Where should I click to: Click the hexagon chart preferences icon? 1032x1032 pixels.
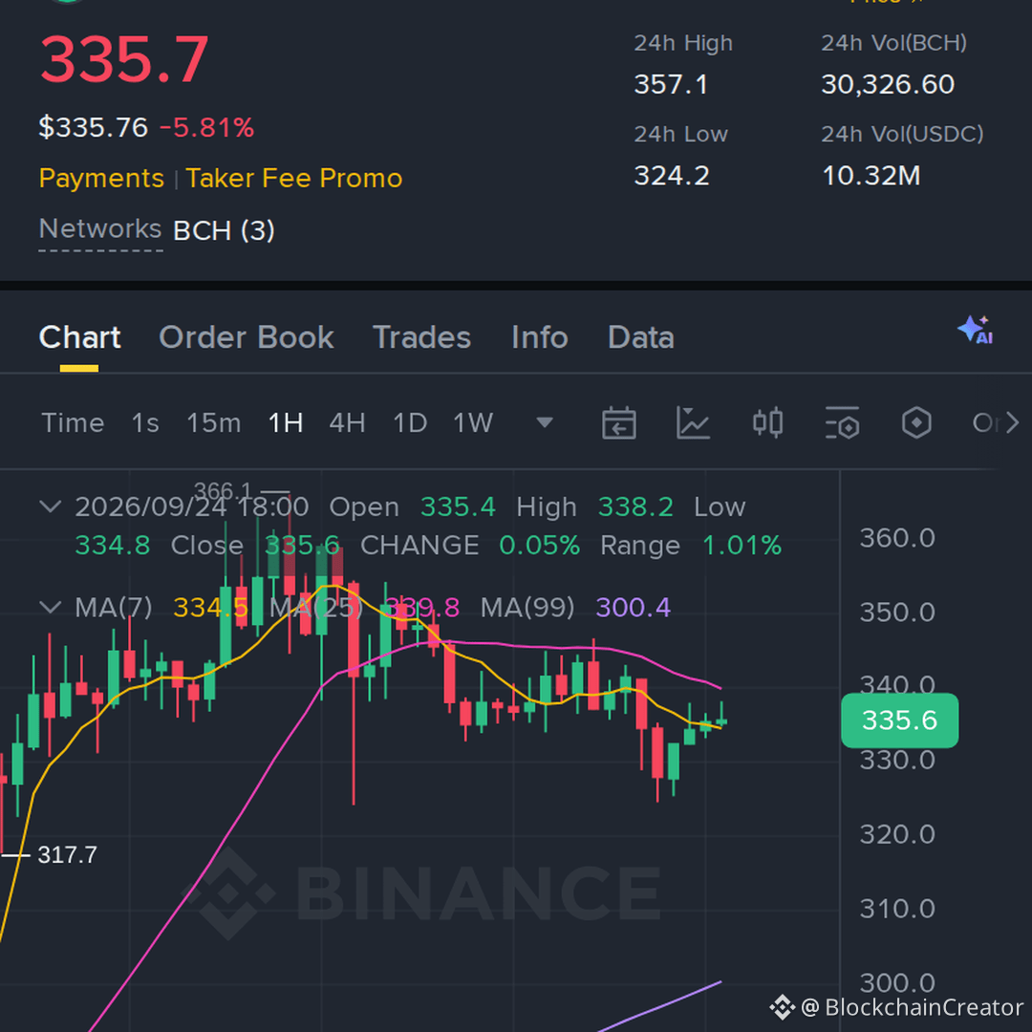[x=916, y=422]
